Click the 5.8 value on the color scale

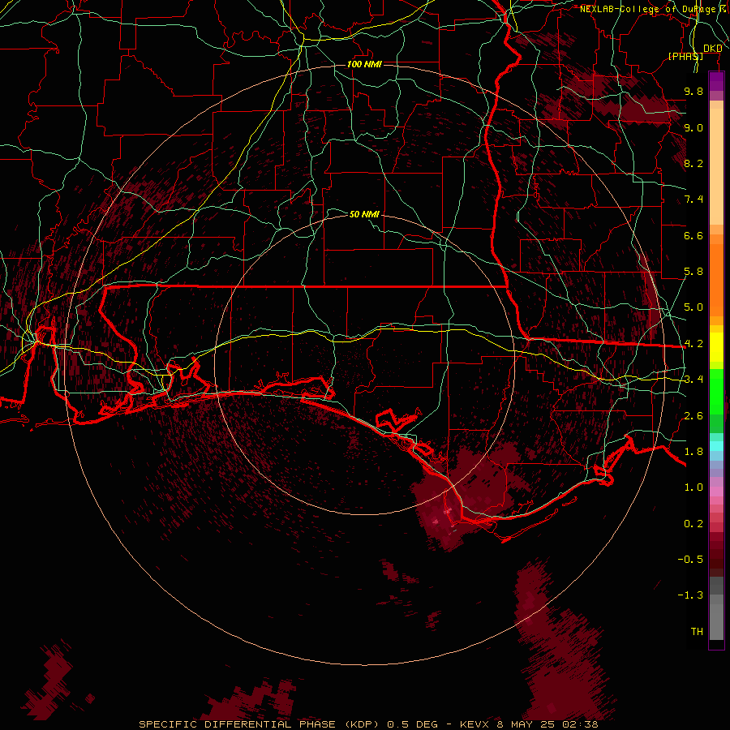693,272
